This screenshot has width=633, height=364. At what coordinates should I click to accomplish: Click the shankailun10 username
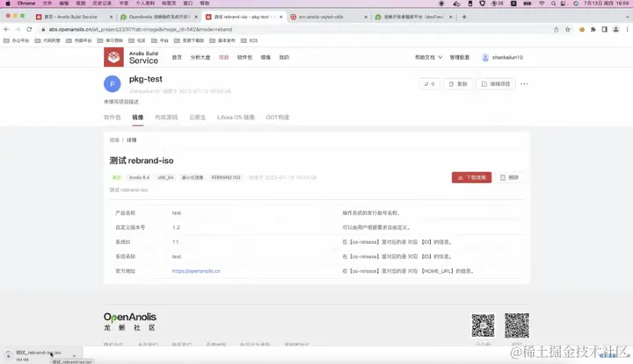pos(507,57)
